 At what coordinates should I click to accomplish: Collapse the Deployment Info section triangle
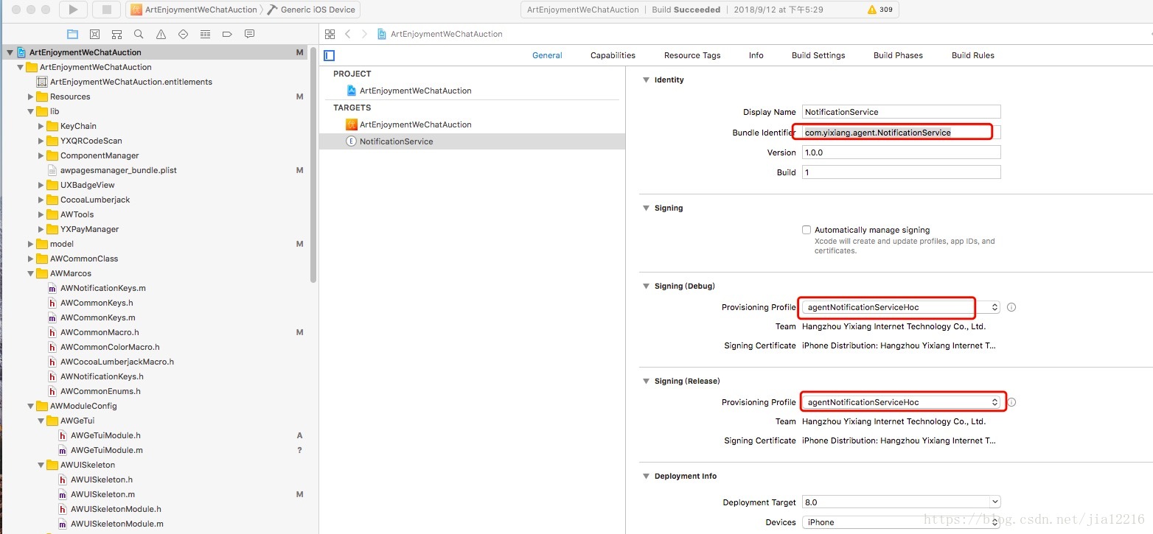coord(646,476)
